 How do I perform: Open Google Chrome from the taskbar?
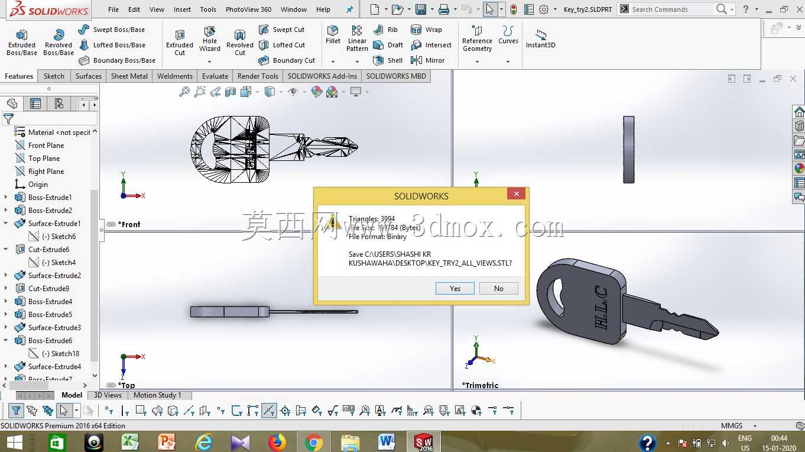click(313, 442)
